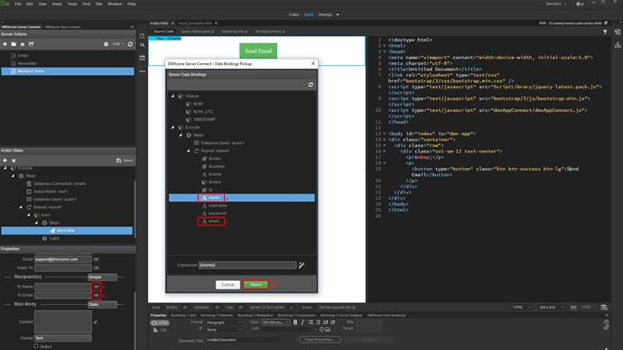623x350 pixels.
Task: Click the Point to File target icon beside Link
Action: coord(321,329)
